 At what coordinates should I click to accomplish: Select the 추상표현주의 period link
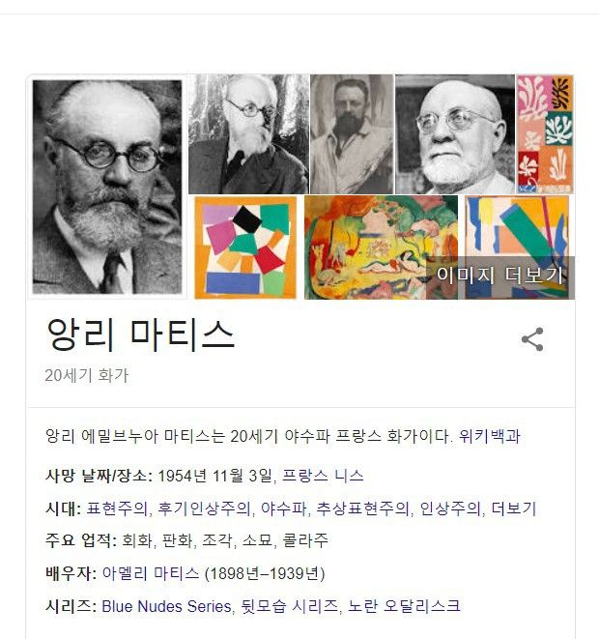click(362, 508)
